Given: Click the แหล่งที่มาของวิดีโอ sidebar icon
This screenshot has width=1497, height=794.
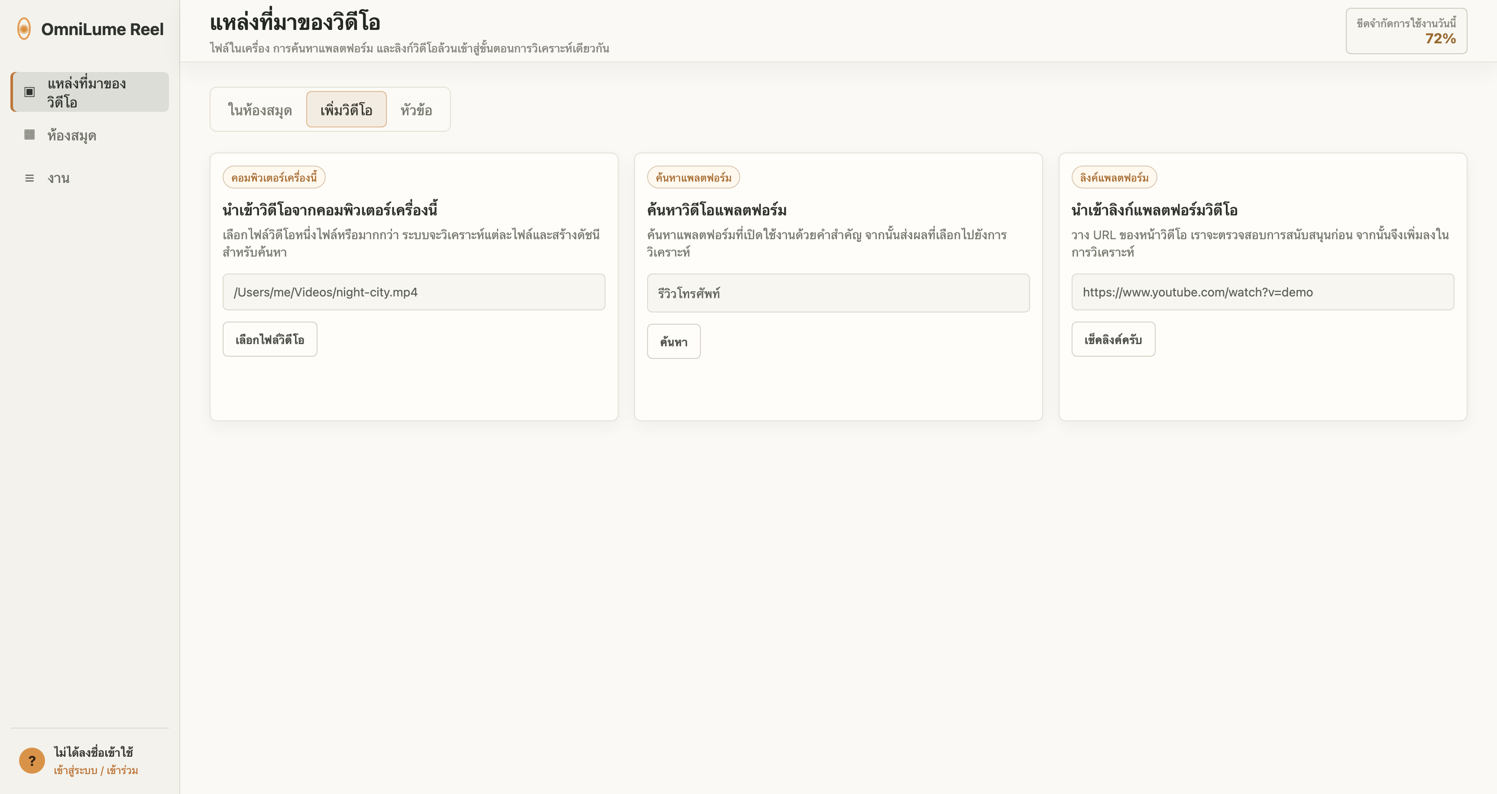Looking at the screenshot, I should pos(29,92).
